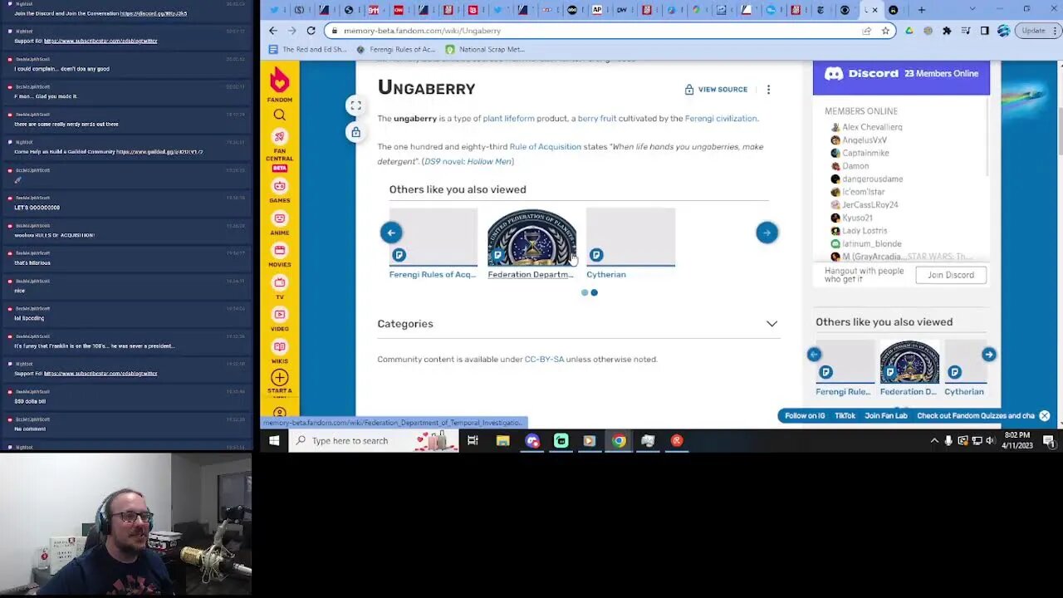The width and height of the screenshot is (1063, 598).
Task: Click the share page icon in address bar
Action: pos(867,31)
